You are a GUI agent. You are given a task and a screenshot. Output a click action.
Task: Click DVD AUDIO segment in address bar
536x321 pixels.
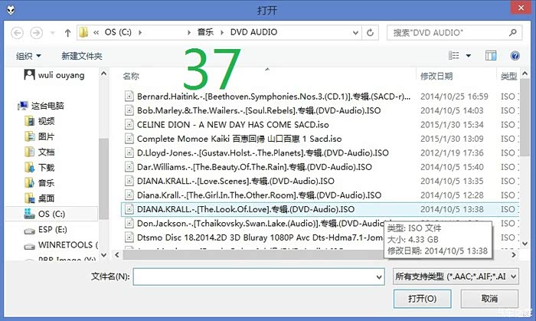click(253, 32)
